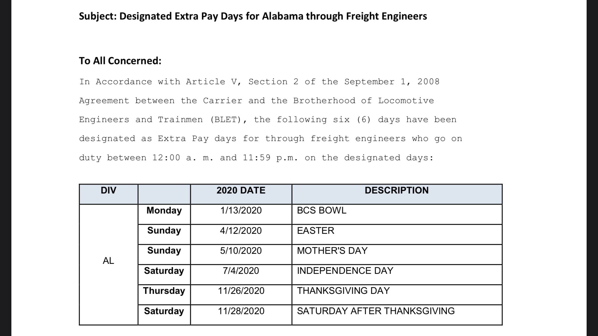Click the THANKSGIVING DAY description cell
The image size is (598, 336).
click(397, 295)
